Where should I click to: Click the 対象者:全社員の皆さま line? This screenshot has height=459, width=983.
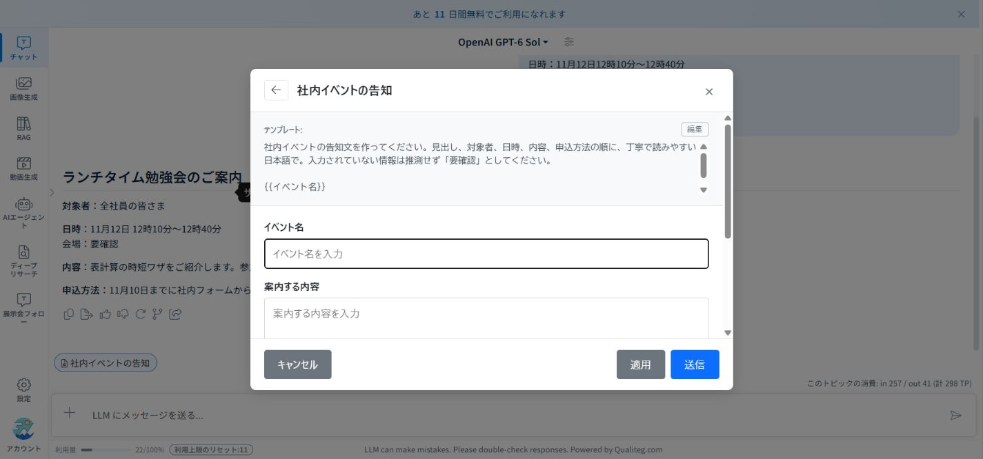(114, 205)
